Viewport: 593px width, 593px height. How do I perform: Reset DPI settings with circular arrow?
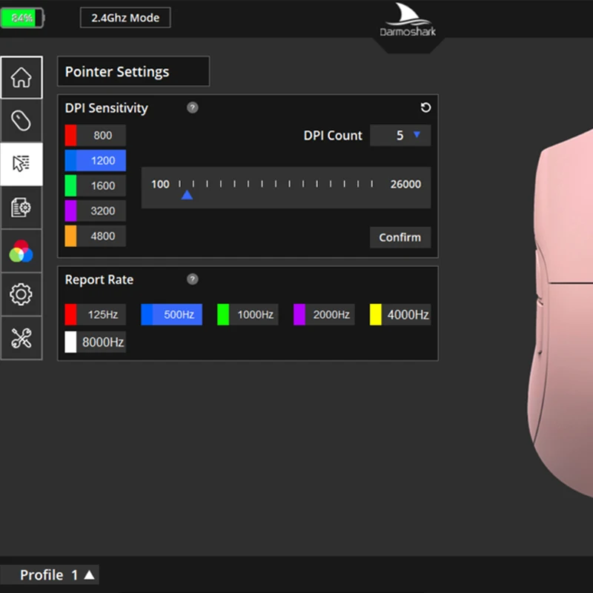(425, 107)
